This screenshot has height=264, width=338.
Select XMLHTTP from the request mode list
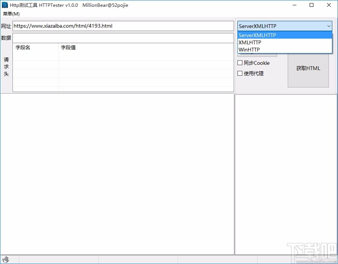[x=250, y=42]
